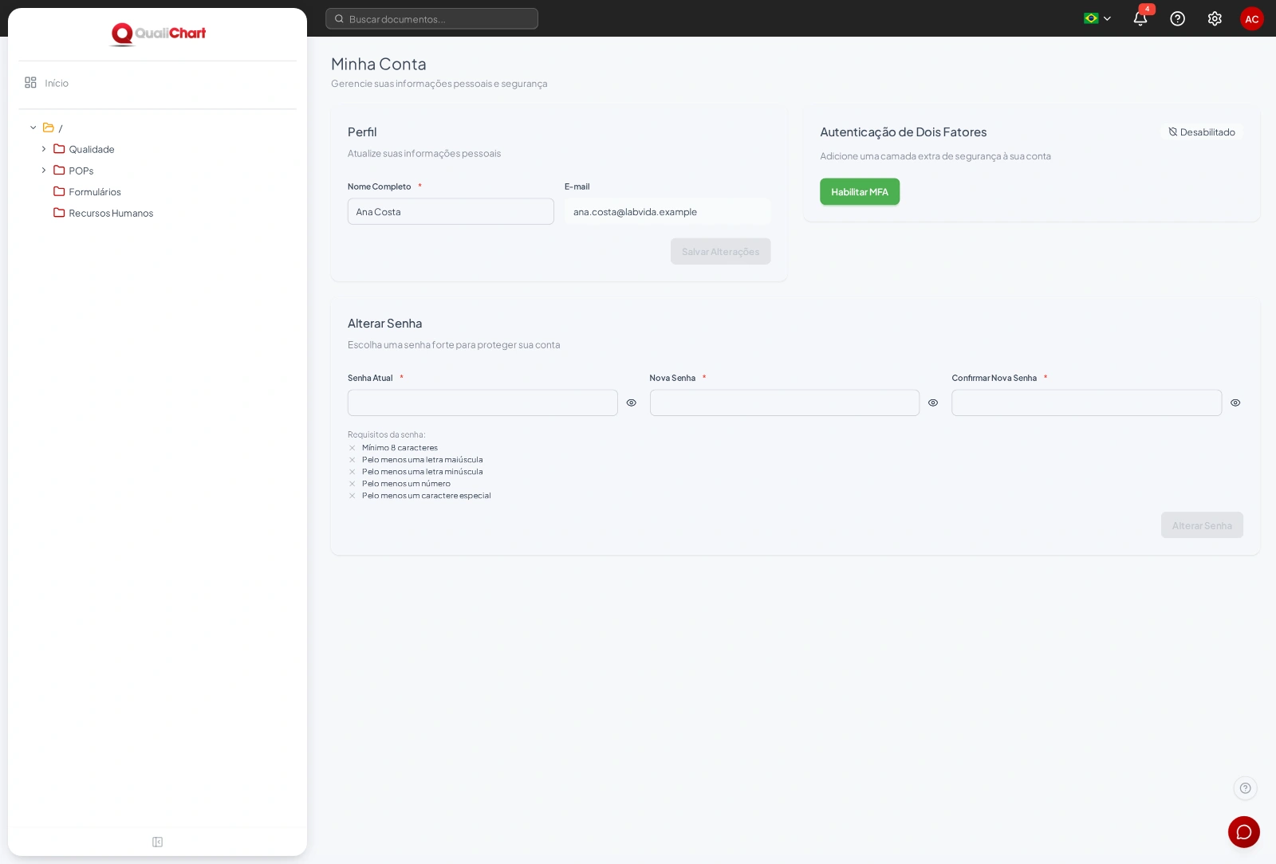Collapse the root folder tree

(33, 128)
